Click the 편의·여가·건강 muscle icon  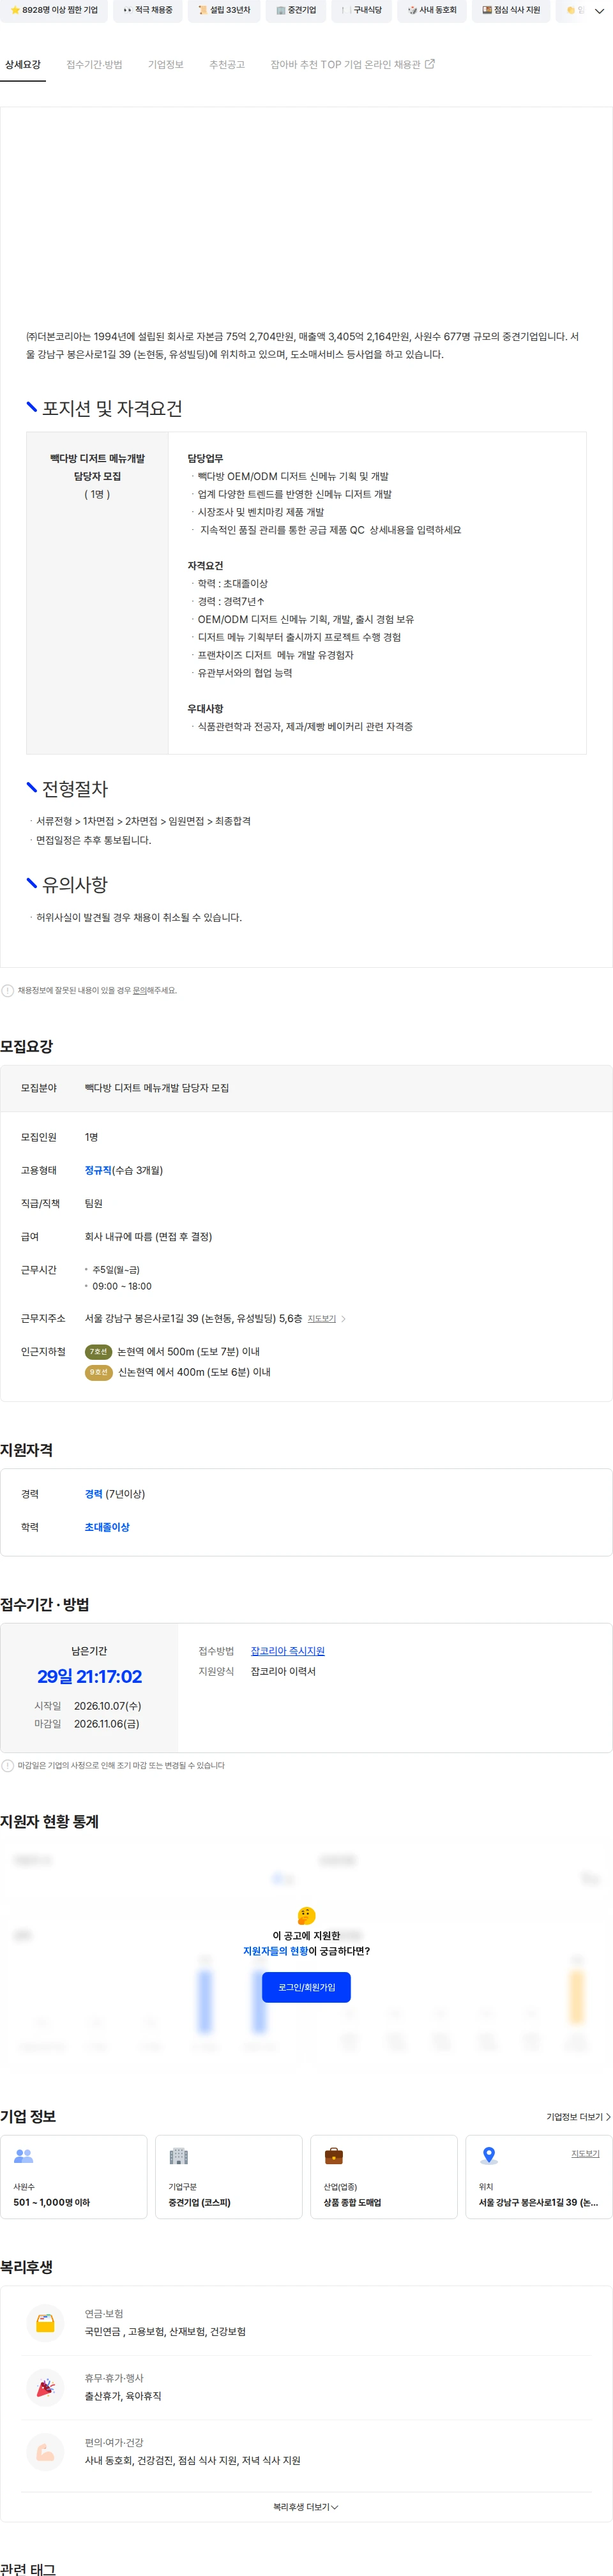tap(45, 2452)
